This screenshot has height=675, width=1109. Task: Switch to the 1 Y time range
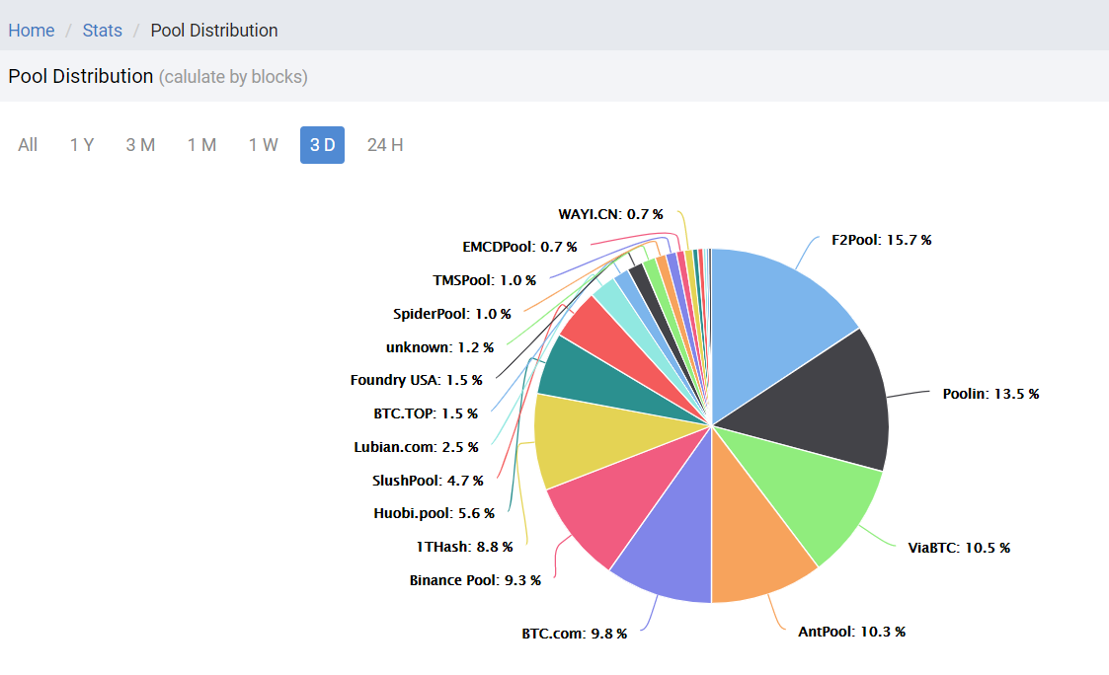point(82,145)
